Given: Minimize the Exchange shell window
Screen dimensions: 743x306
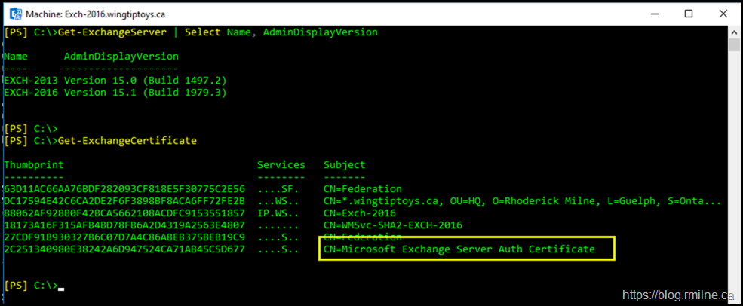Looking at the screenshot, I should [650, 14].
